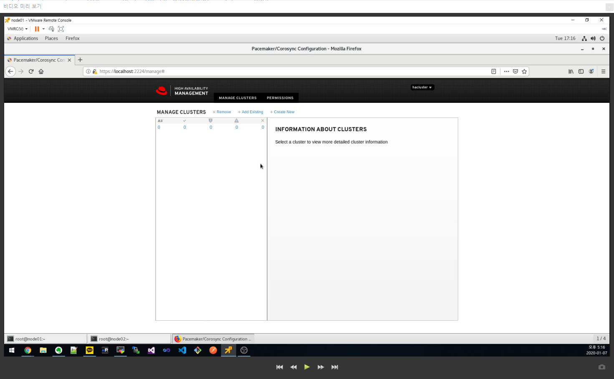Enter VMware full screen mode
The width and height of the screenshot is (614, 379).
pos(61,29)
